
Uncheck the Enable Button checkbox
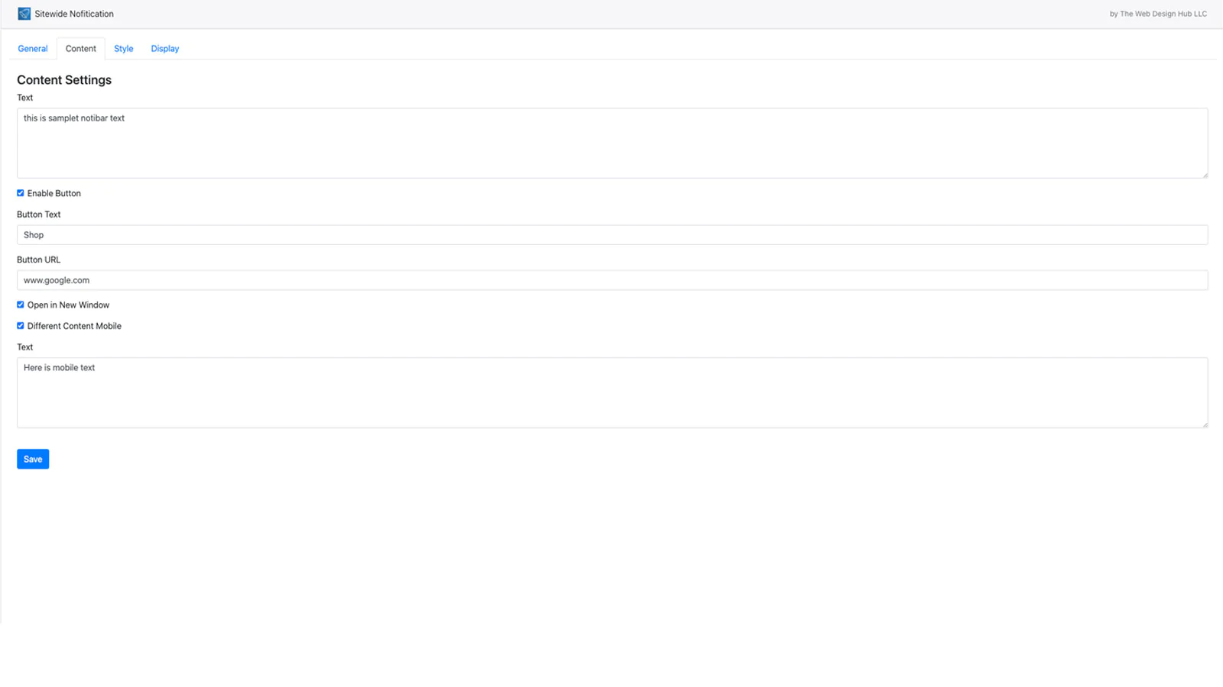(x=21, y=193)
